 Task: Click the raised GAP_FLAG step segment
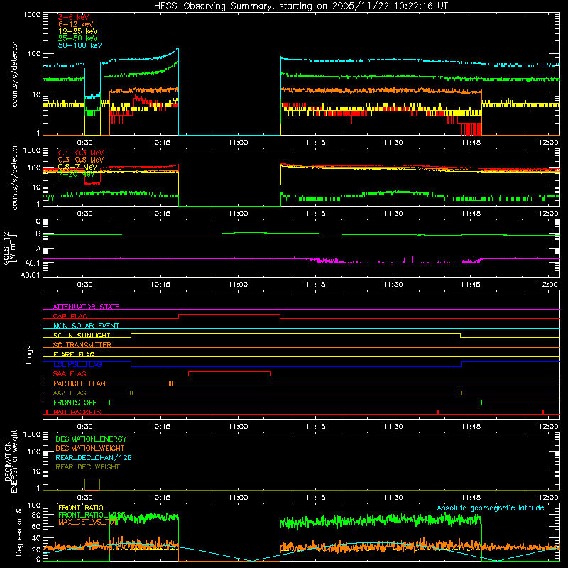click(x=229, y=314)
